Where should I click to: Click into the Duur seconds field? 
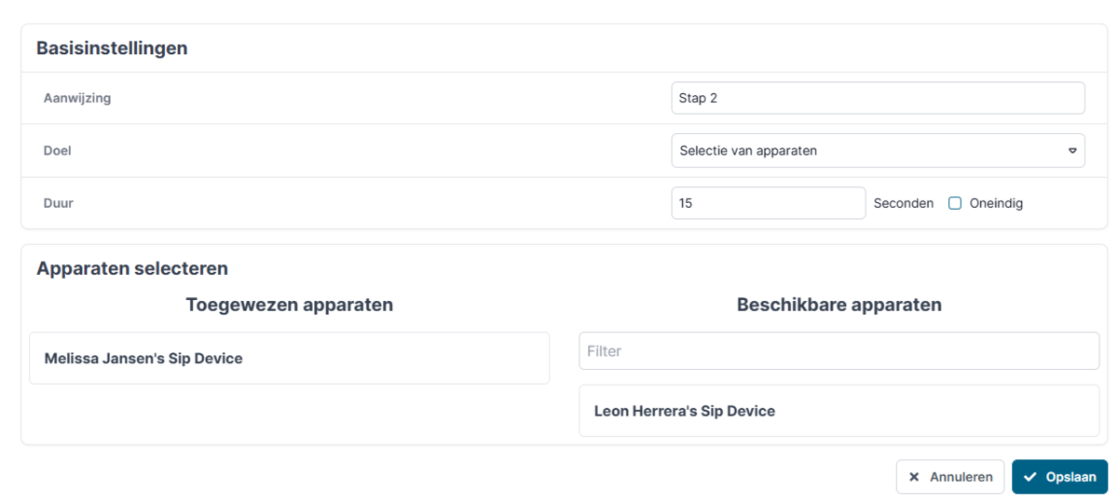[768, 203]
